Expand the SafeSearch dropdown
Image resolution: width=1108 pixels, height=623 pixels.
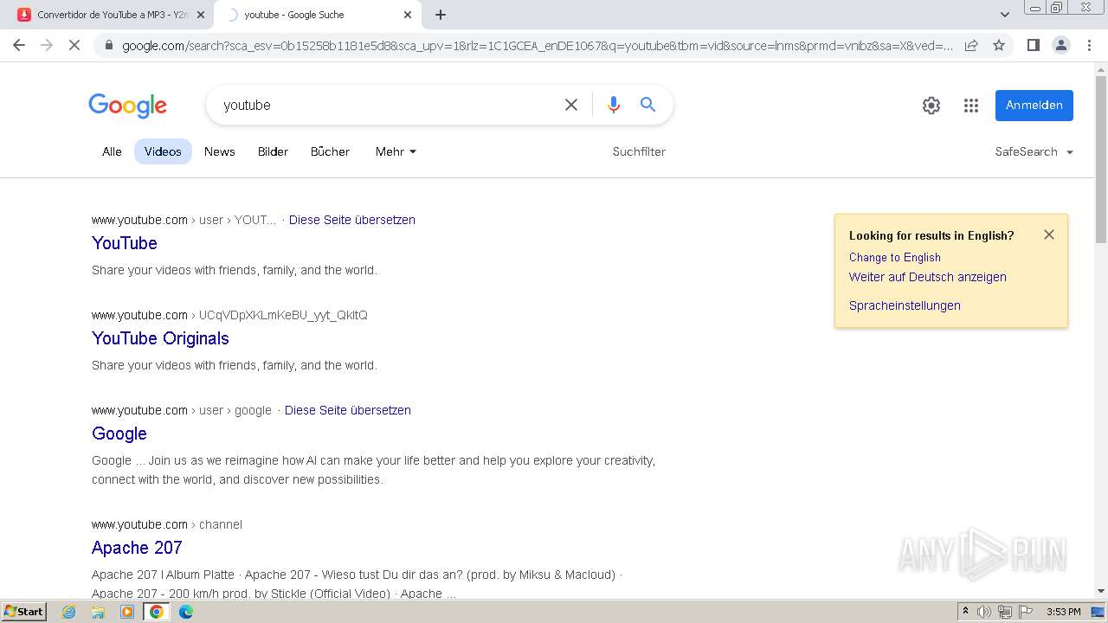click(1034, 151)
